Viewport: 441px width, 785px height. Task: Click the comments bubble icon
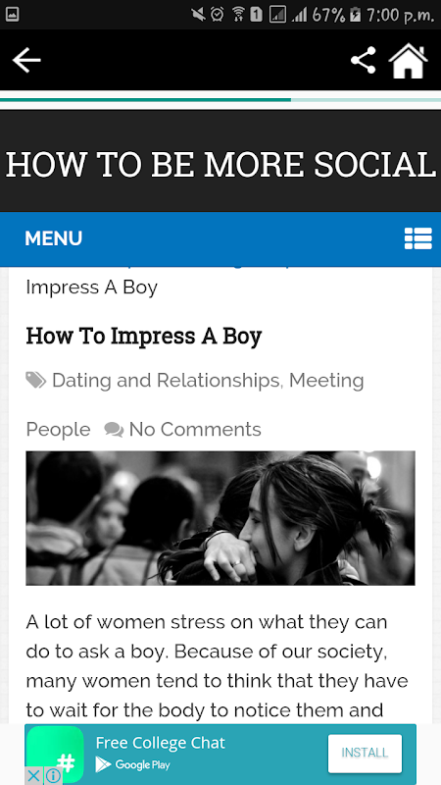click(114, 430)
